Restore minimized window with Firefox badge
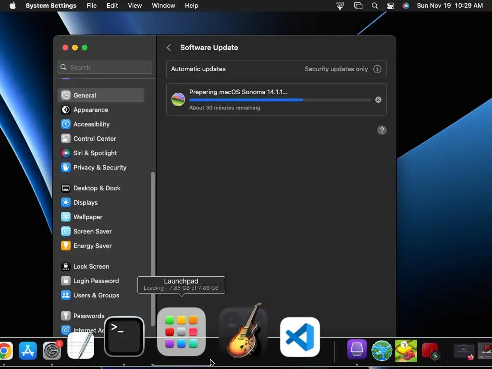 click(x=465, y=351)
